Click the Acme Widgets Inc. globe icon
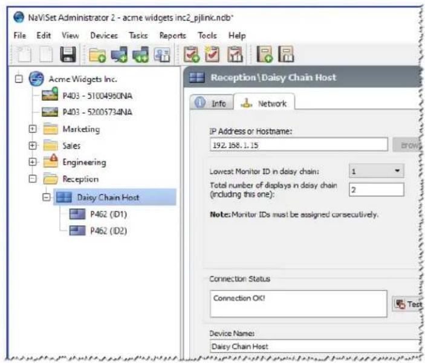The width and height of the screenshot is (425, 363). click(x=36, y=79)
